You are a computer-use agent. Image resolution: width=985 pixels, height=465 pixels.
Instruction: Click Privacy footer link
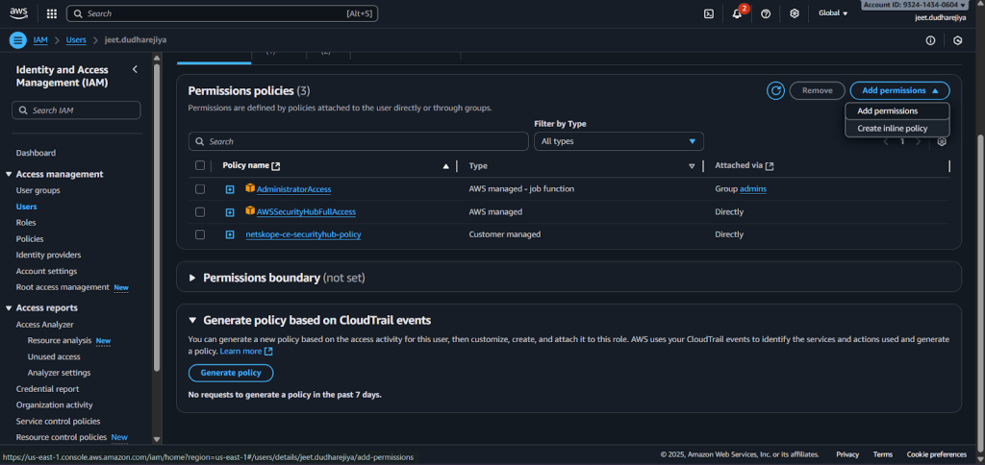pyautogui.click(x=847, y=454)
